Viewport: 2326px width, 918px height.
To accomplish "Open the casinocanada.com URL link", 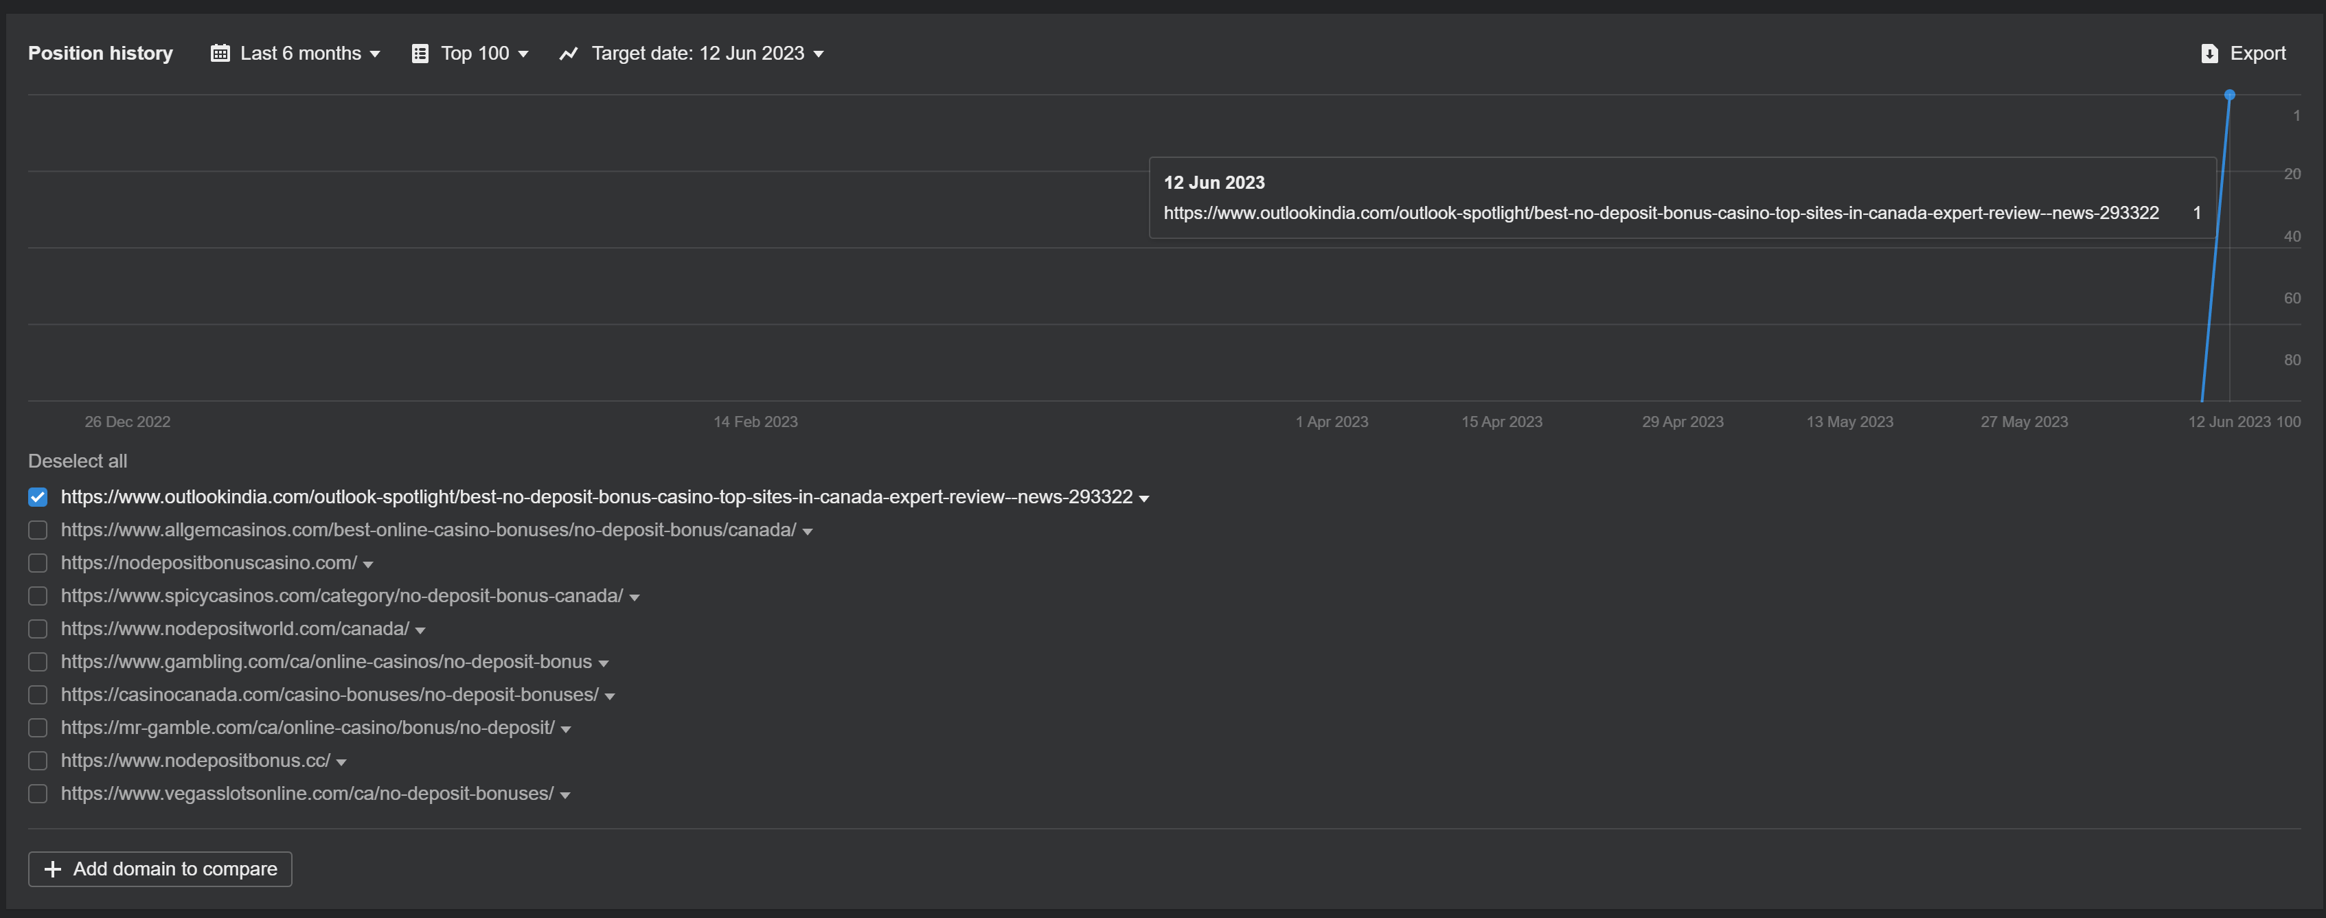I will pos(330,694).
